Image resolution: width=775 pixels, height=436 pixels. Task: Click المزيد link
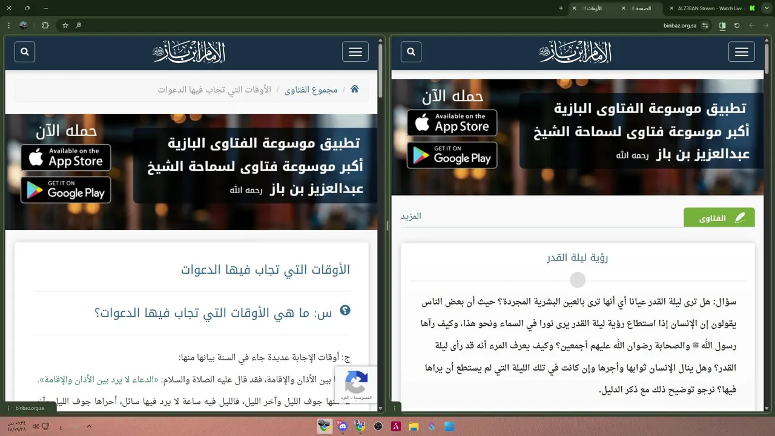click(411, 216)
